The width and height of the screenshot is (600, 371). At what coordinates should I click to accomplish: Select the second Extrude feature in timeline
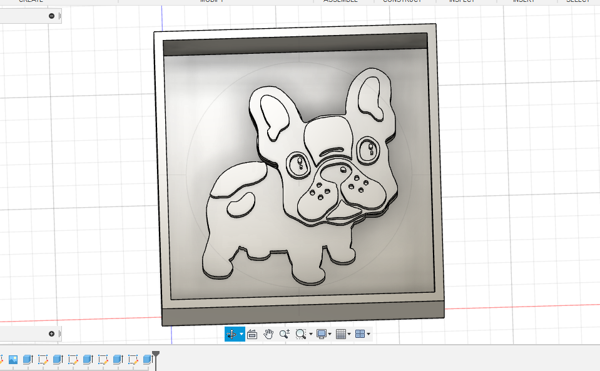coord(58,360)
